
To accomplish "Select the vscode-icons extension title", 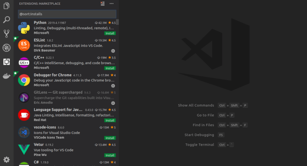I will (45, 127).
